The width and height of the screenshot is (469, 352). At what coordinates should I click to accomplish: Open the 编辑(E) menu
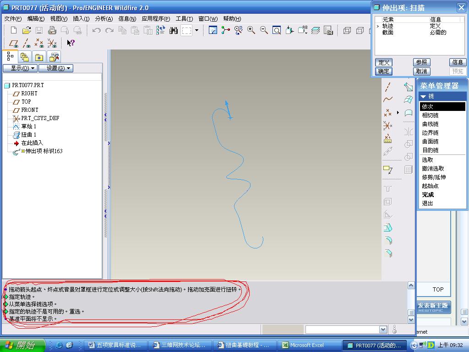(x=36, y=18)
